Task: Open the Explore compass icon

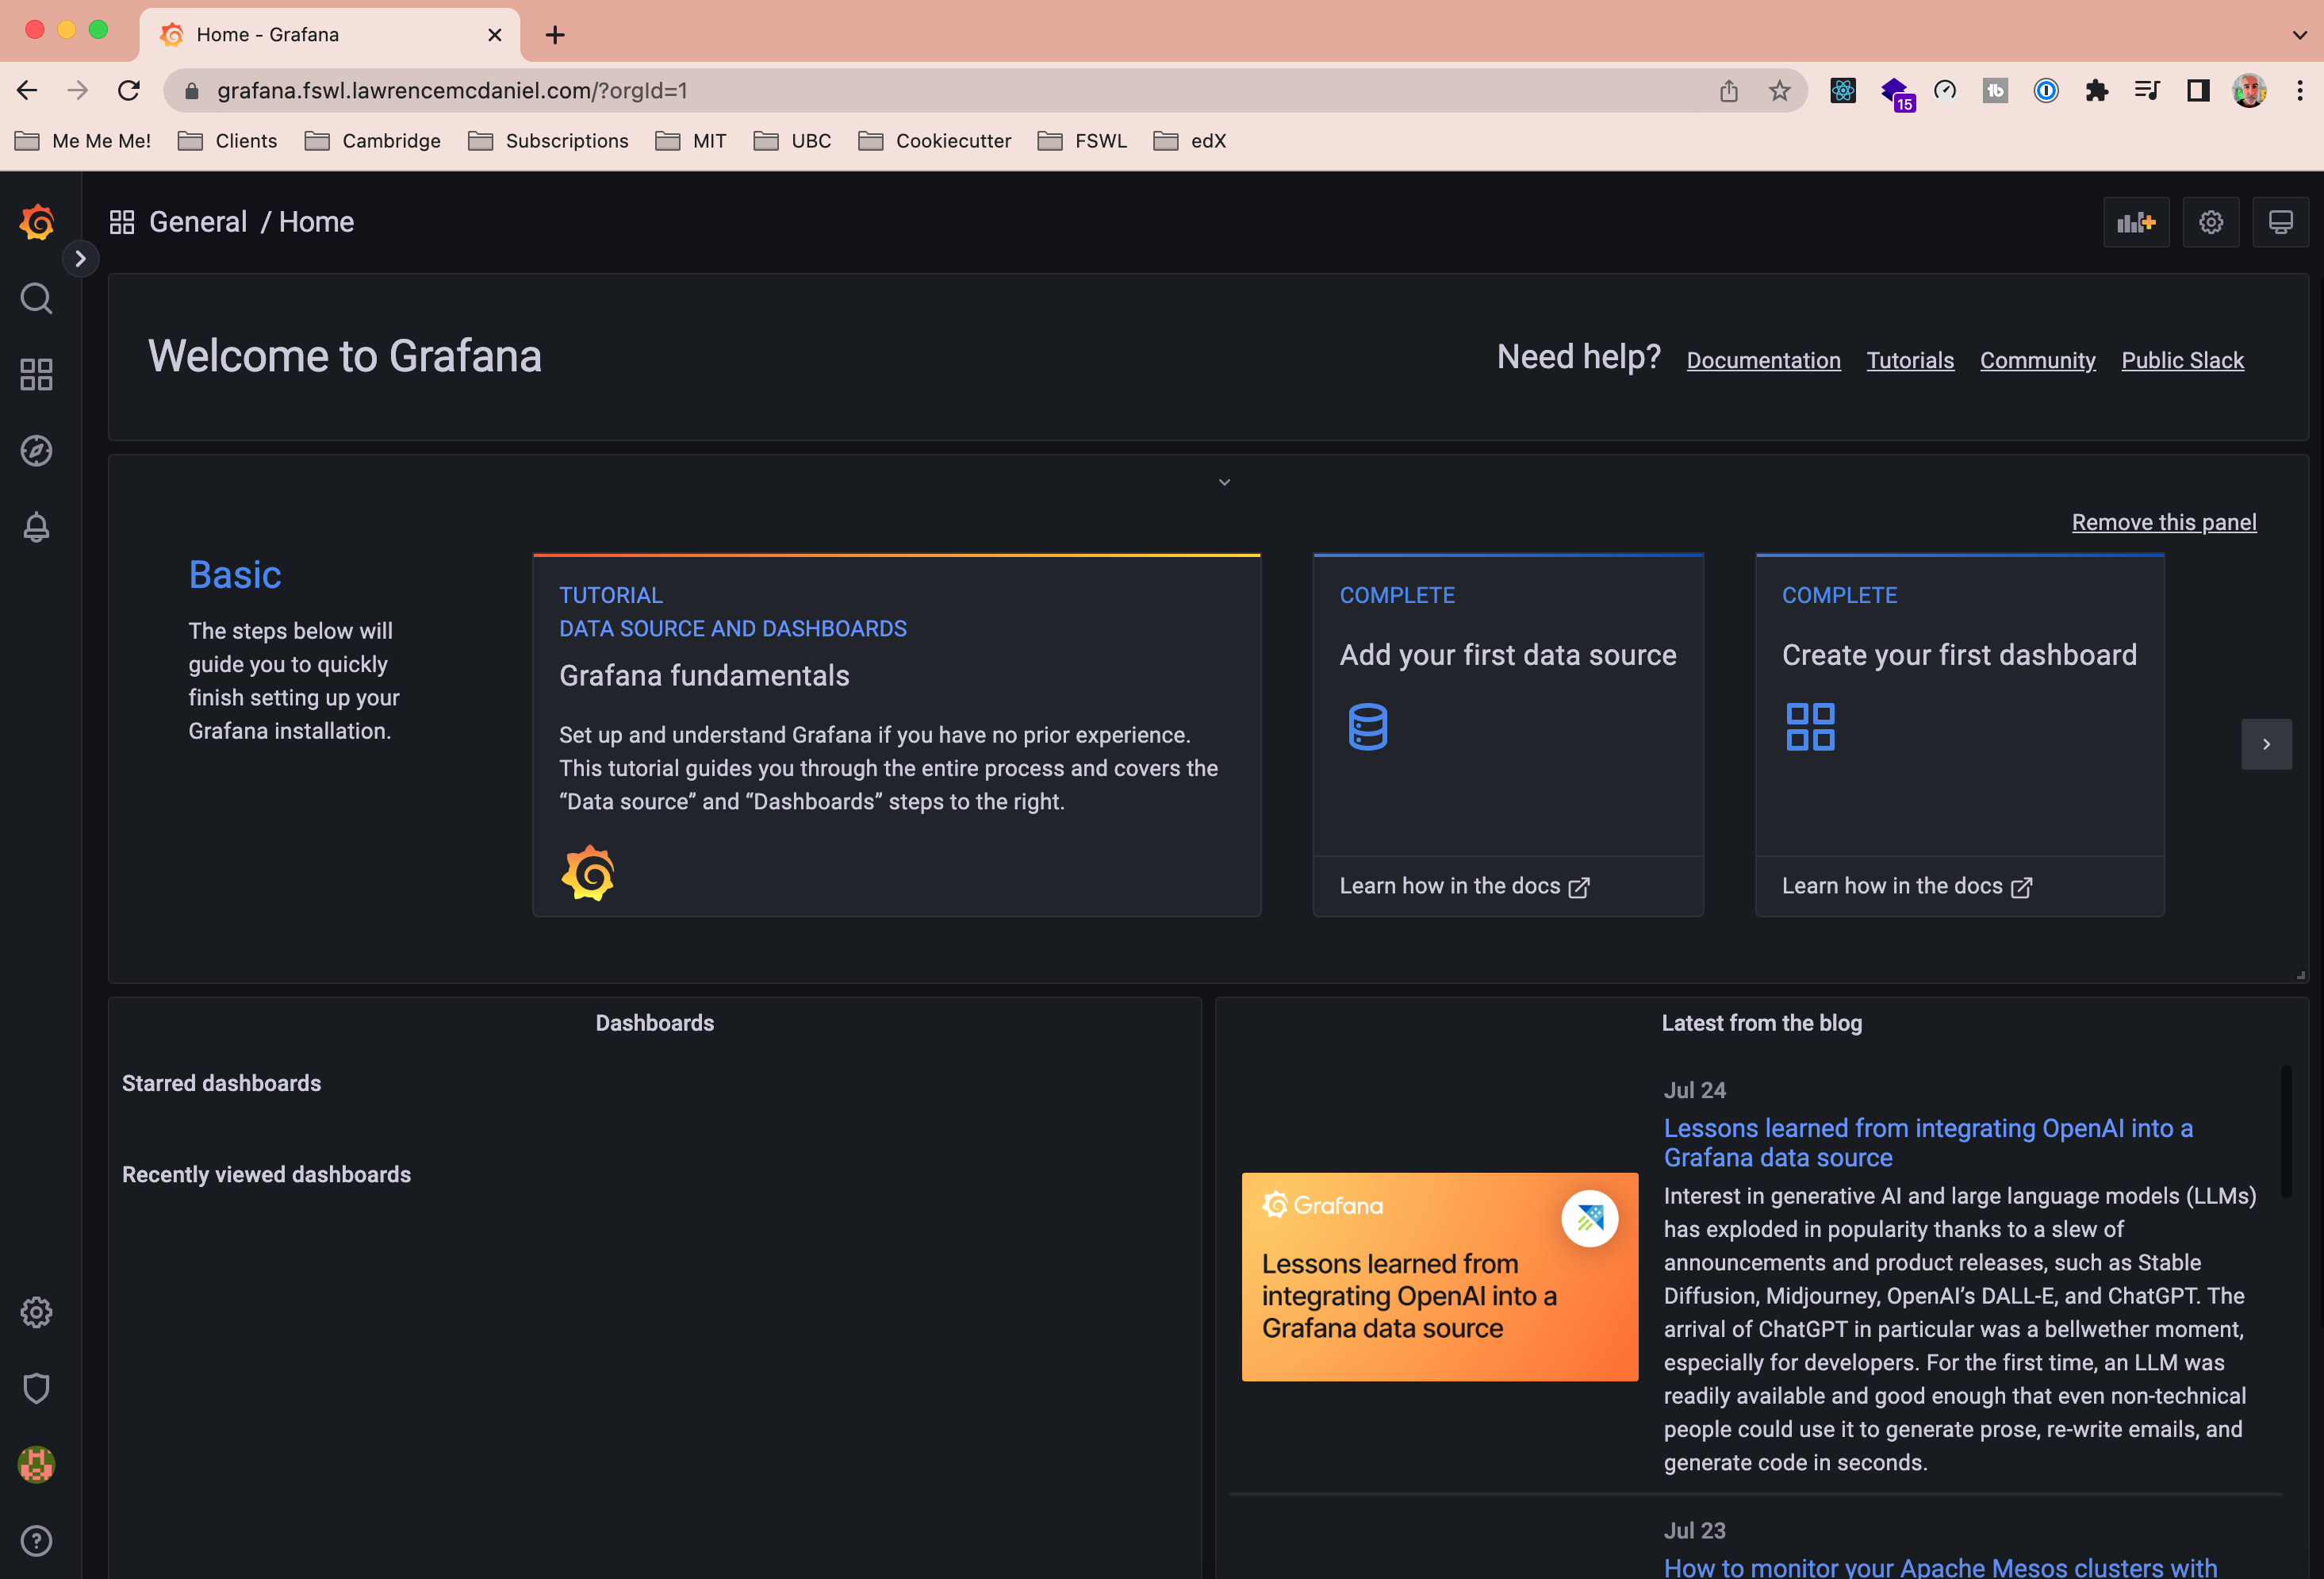Action: click(x=37, y=450)
